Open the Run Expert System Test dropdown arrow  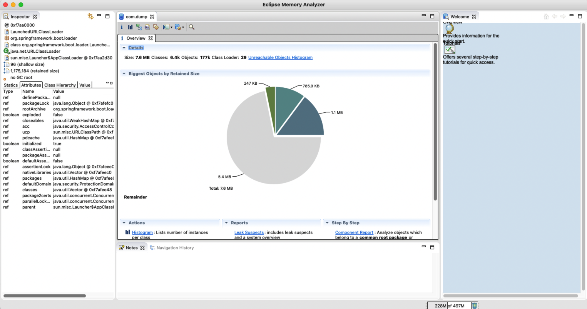coord(171,27)
